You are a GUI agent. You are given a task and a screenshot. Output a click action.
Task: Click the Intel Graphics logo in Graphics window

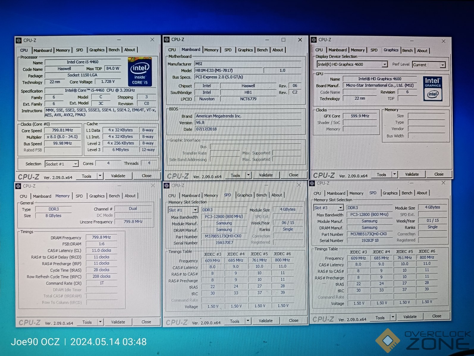pyautogui.click(x=433, y=89)
